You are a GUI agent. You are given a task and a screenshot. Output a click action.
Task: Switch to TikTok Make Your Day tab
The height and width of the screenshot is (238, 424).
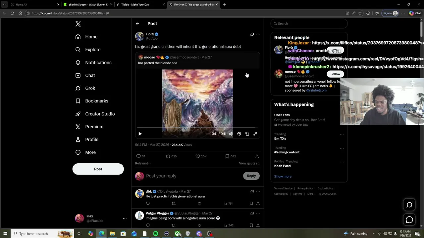(140, 5)
